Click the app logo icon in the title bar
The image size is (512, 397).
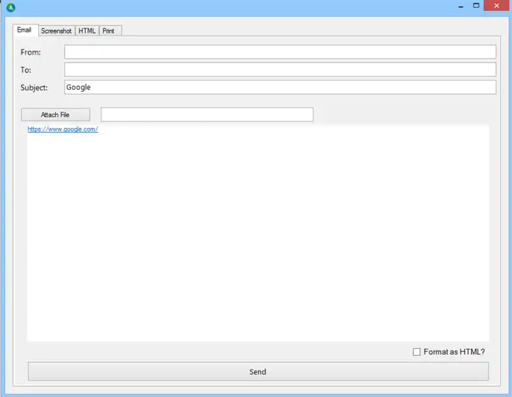(11, 7)
